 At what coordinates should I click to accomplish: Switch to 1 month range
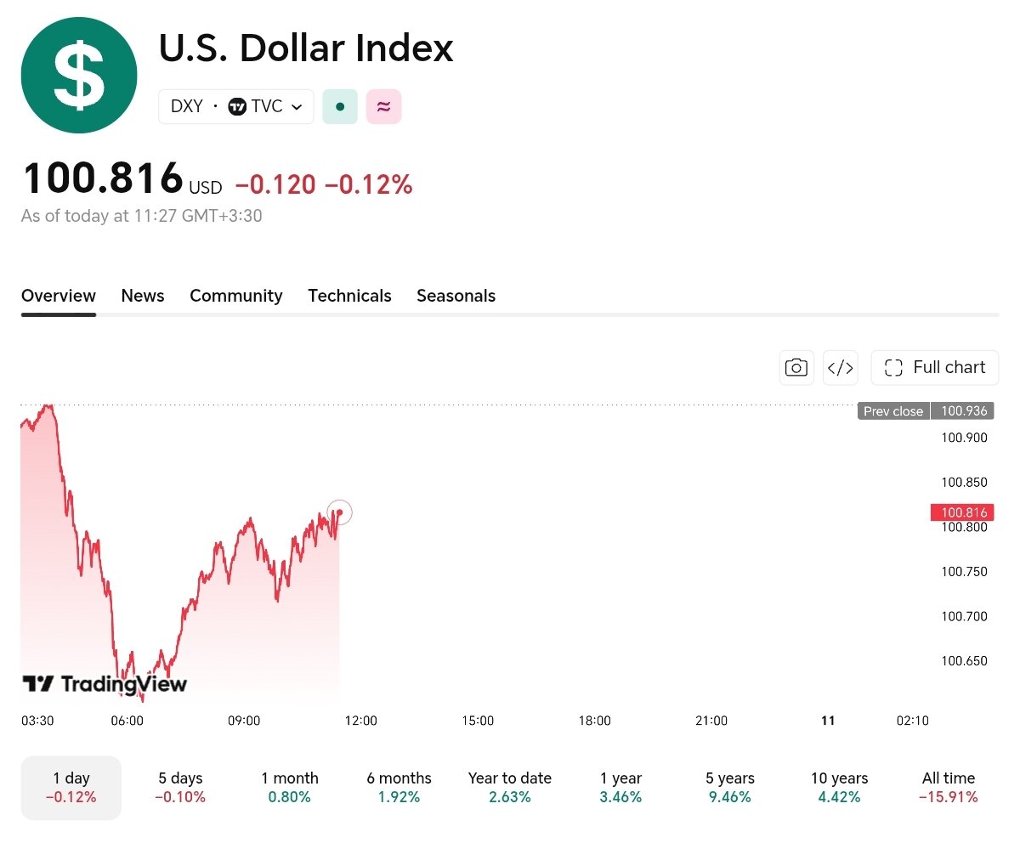(x=290, y=788)
